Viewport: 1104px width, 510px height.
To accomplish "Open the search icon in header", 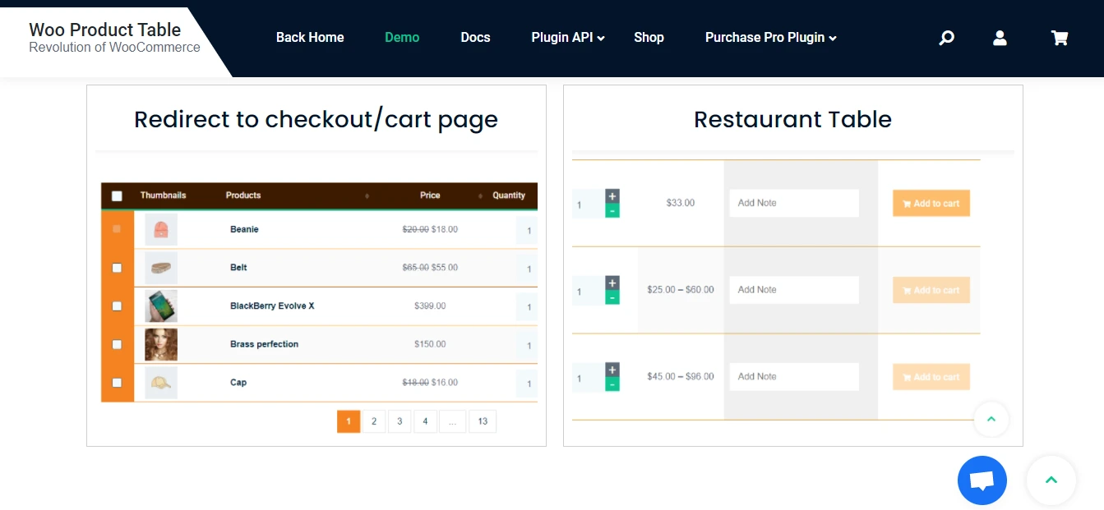I will (x=946, y=38).
